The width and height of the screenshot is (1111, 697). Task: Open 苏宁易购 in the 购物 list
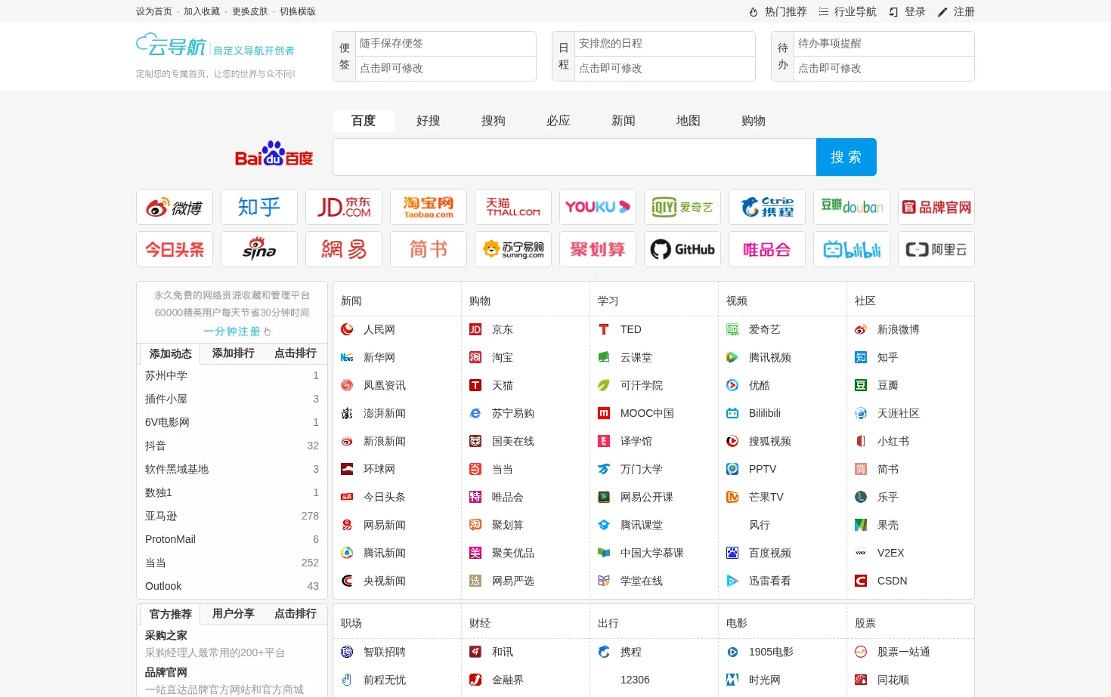pyautogui.click(x=513, y=413)
